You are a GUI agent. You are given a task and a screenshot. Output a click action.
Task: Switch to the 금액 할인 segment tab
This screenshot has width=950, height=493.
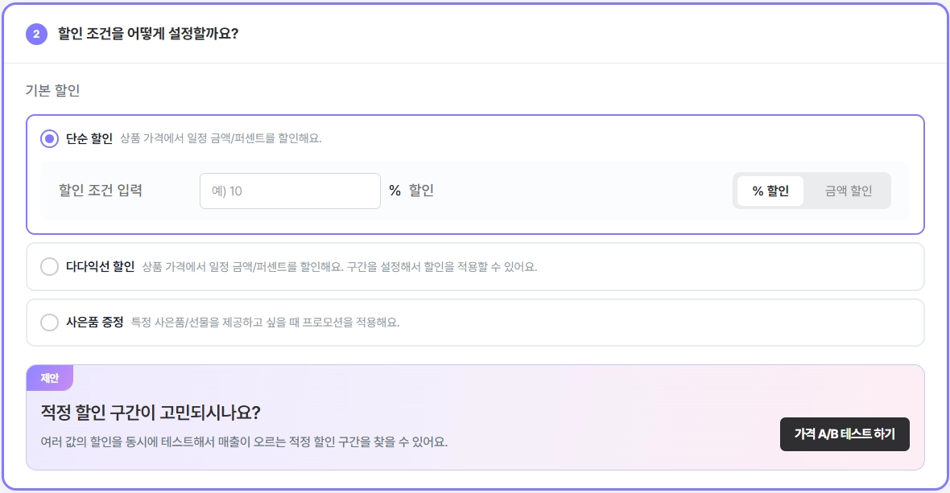(849, 191)
